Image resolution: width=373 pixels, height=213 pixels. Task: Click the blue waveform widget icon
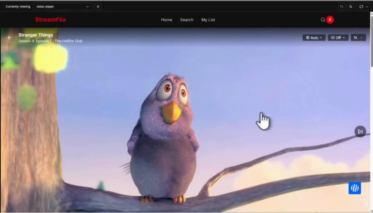pyautogui.click(x=355, y=188)
